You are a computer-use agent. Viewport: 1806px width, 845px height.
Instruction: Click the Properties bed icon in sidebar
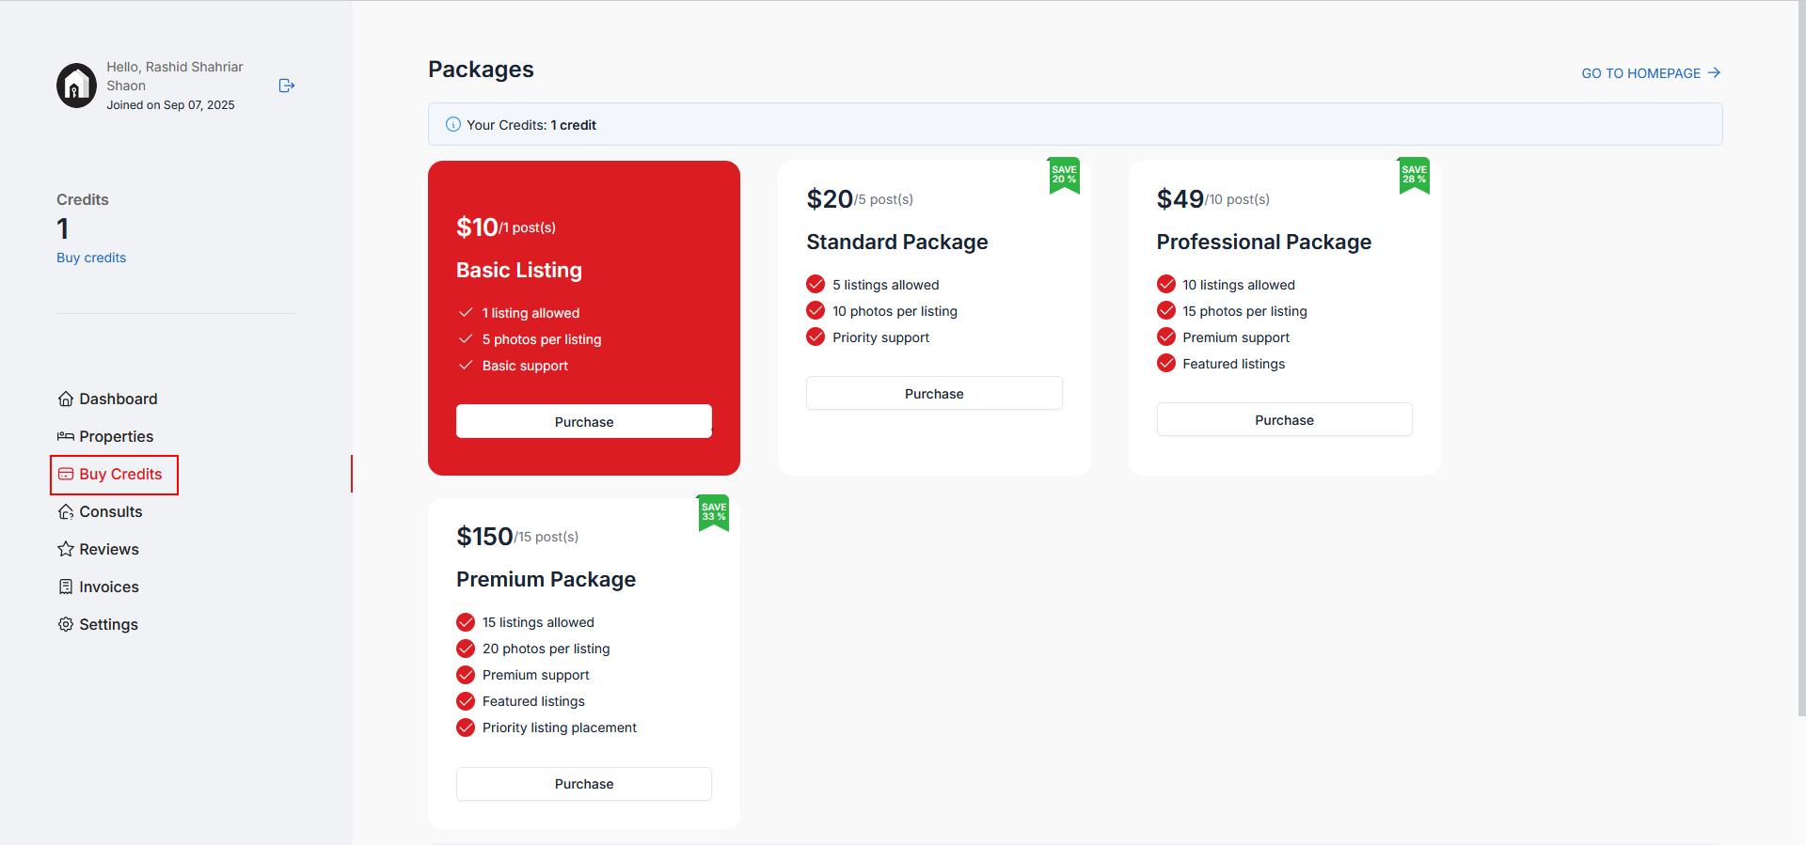[66, 436]
